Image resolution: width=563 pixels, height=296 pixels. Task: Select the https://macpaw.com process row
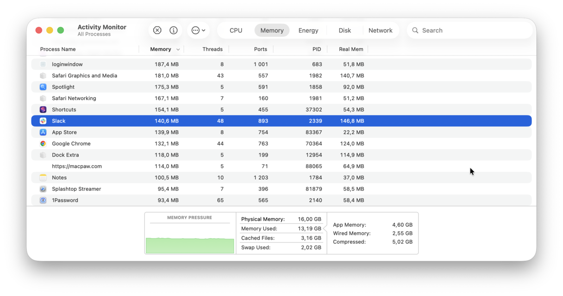tap(281, 166)
